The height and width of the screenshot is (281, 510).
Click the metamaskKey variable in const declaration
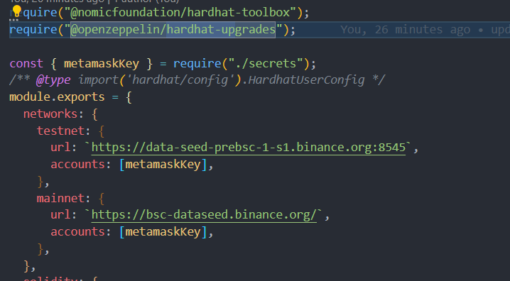pos(102,64)
